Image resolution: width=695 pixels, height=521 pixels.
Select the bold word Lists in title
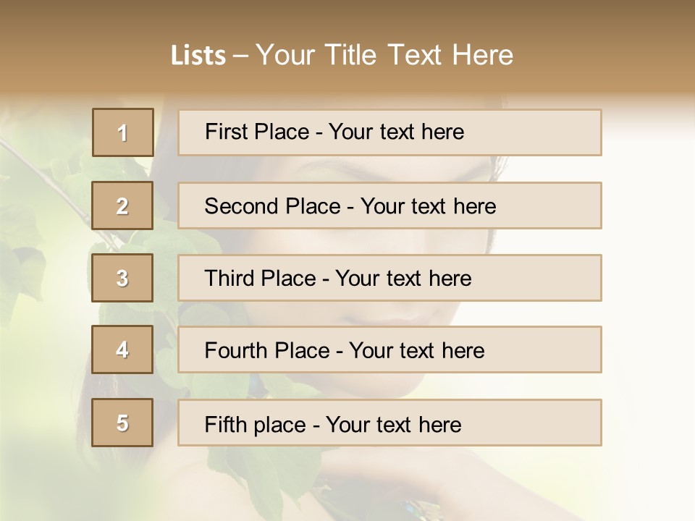(x=198, y=56)
